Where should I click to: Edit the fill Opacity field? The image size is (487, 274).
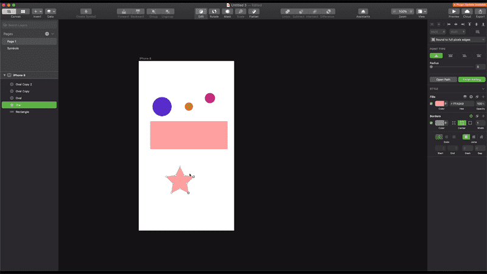click(480, 104)
